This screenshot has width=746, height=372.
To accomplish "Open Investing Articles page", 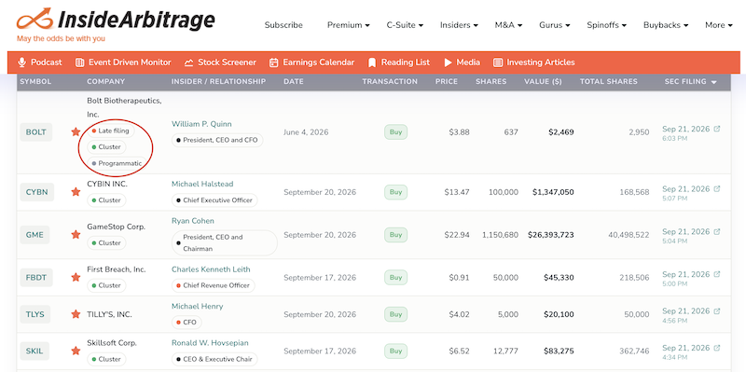I will [541, 62].
